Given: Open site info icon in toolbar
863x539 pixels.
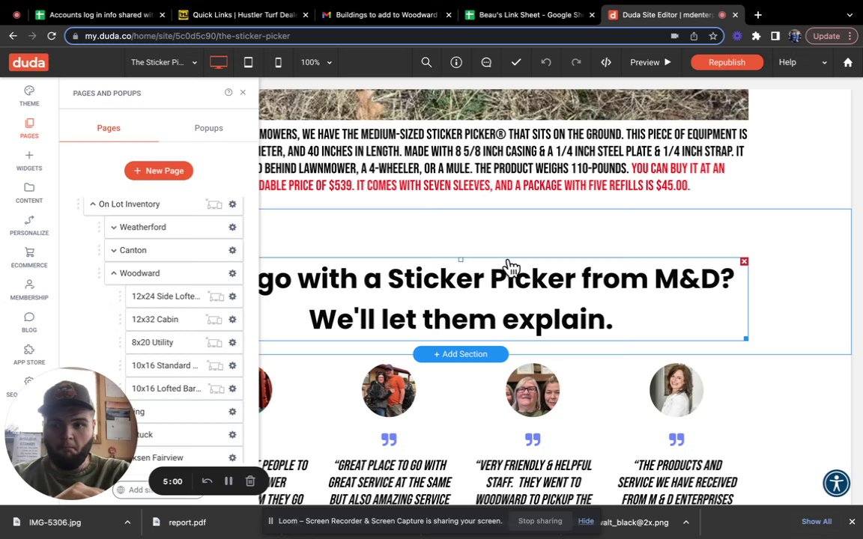Looking at the screenshot, I should (x=456, y=62).
